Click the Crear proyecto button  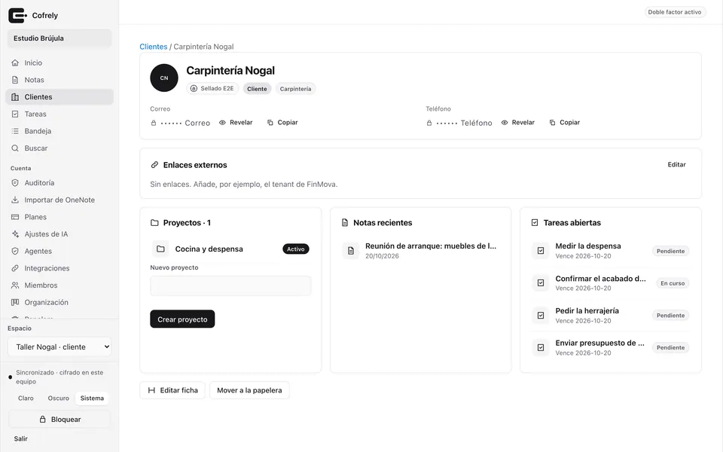tap(182, 319)
